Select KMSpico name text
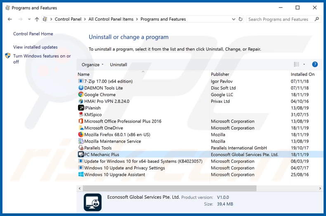 [x=93, y=114]
